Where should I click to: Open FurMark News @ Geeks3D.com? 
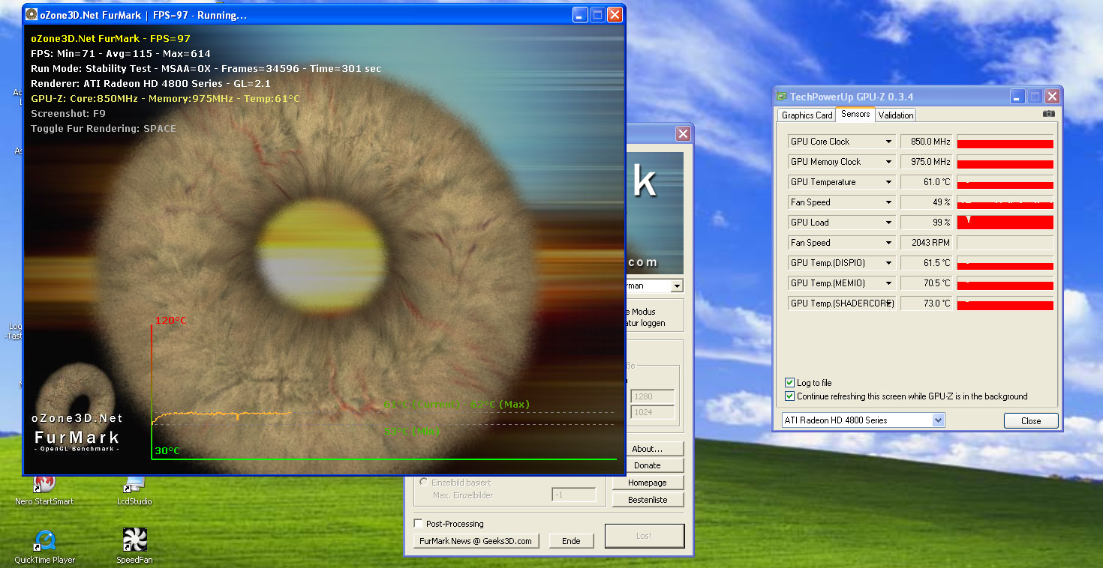[x=476, y=541]
